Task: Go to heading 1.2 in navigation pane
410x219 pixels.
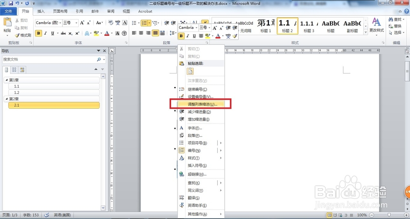Action: click(x=54, y=93)
